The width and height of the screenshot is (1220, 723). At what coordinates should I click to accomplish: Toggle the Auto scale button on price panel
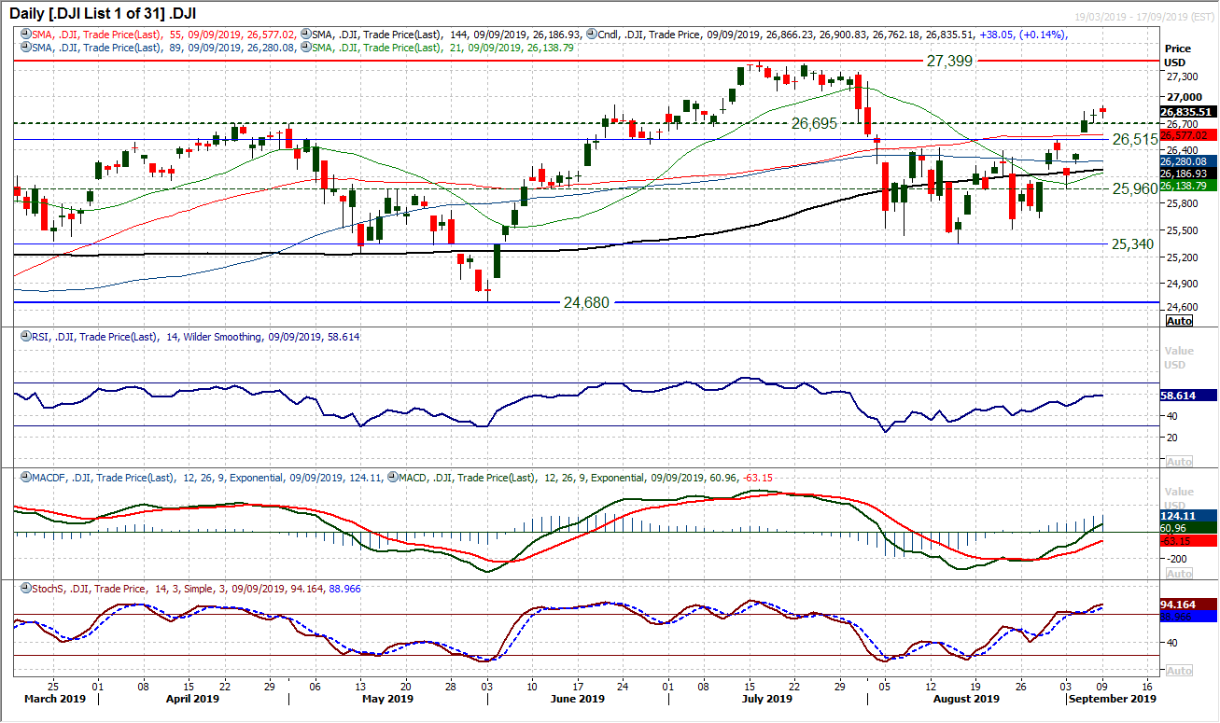[x=1179, y=320]
